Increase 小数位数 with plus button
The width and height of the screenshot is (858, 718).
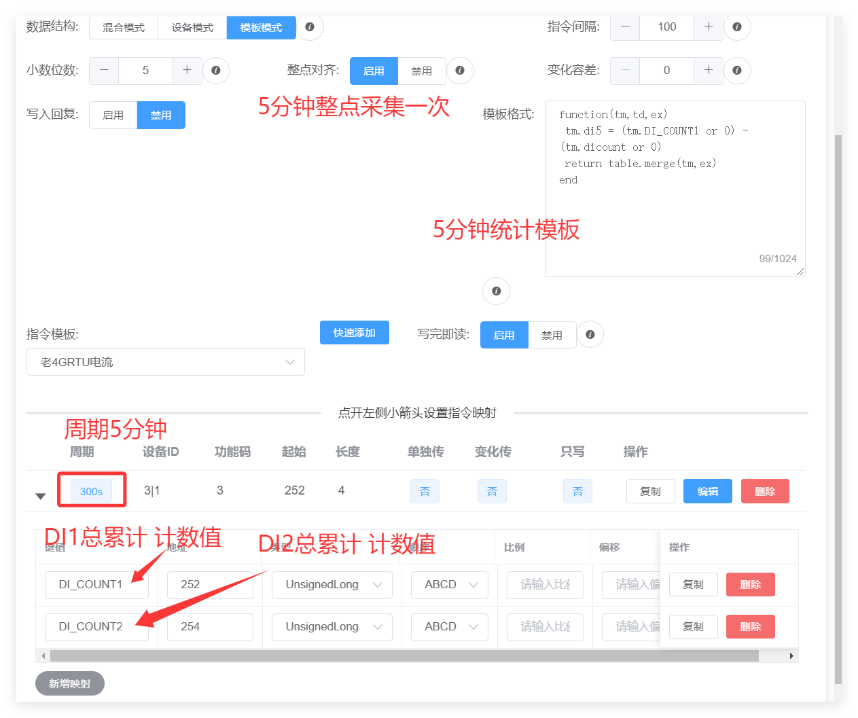(x=187, y=71)
